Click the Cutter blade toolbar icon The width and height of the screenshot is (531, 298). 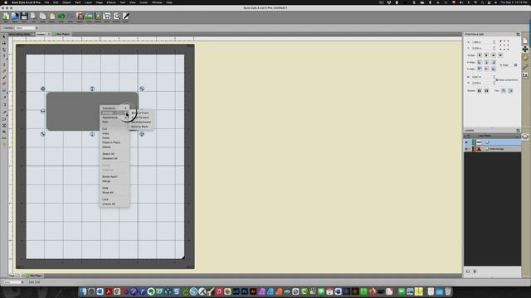pos(125,17)
